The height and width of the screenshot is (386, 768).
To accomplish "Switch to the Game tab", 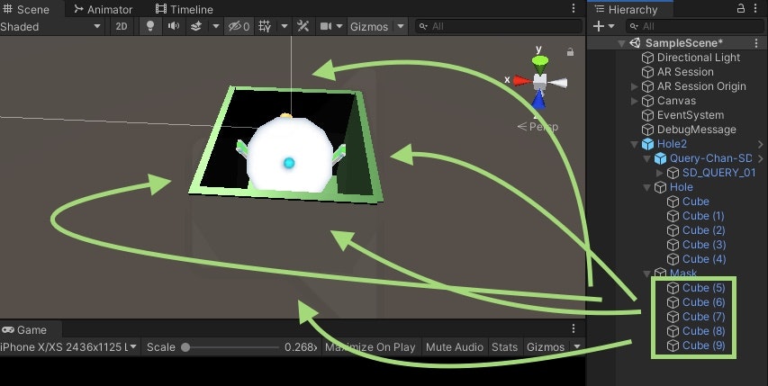I will tap(24, 329).
